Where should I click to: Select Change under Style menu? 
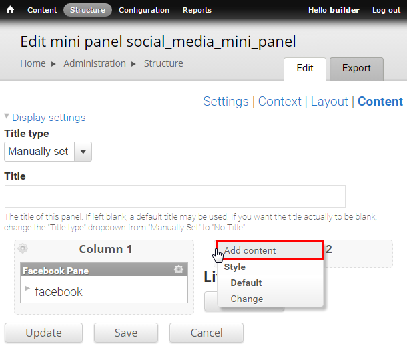[x=247, y=299]
